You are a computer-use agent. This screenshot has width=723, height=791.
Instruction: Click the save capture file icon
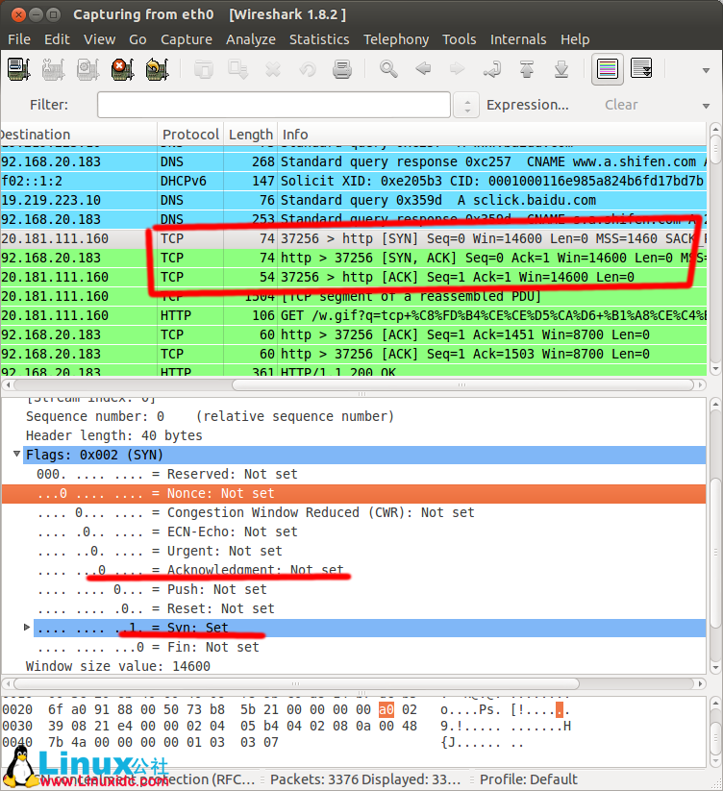coord(238,69)
